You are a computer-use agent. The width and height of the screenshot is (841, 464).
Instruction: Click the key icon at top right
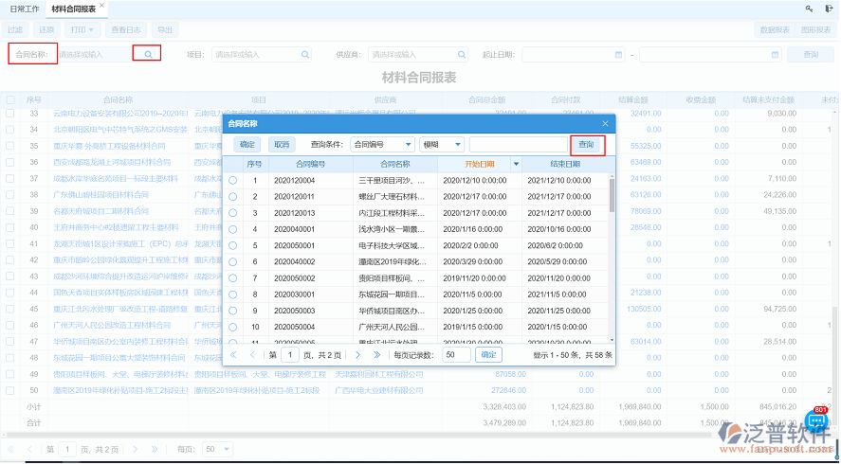coord(809,8)
